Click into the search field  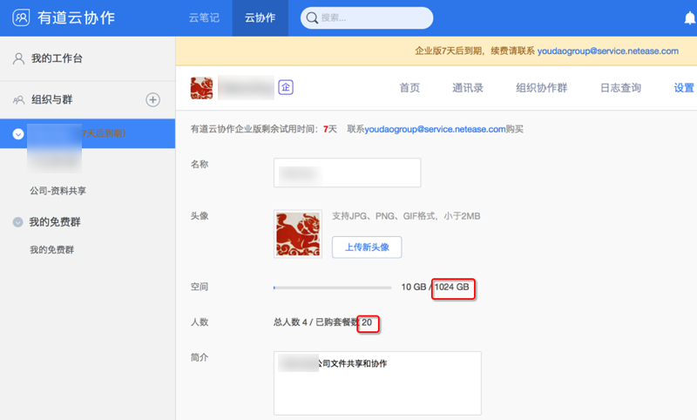click(x=367, y=17)
